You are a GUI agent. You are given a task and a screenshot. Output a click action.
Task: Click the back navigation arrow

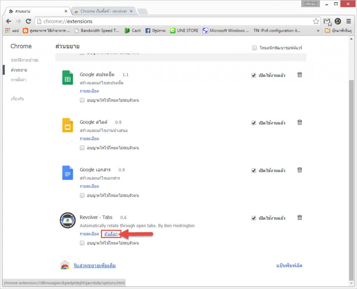click(9, 22)
